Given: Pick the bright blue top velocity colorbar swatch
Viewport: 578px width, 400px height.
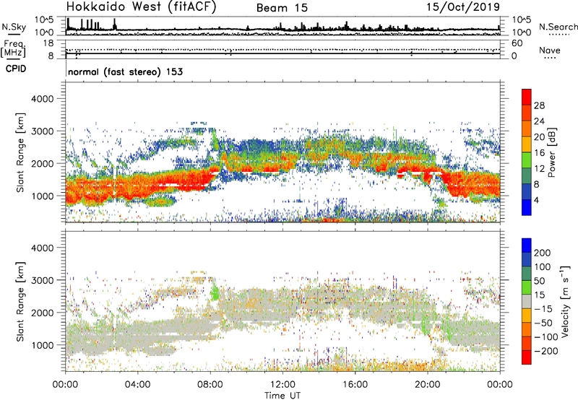Looking at the screenshot, I should (527, 245).
